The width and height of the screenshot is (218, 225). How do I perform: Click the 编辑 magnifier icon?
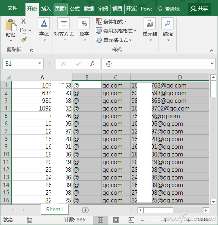[x=167, y=23]
